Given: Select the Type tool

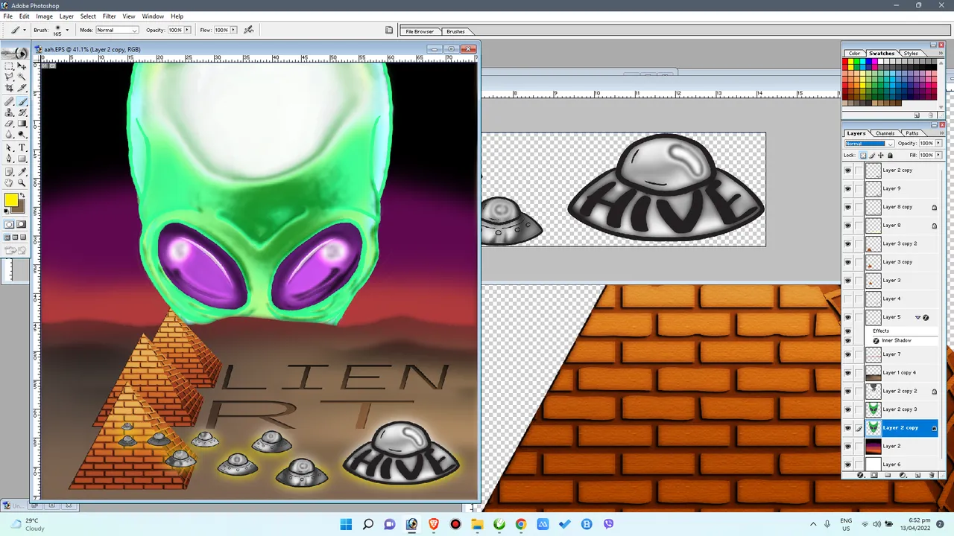Looking at the screenshot, I should point(22,147).
